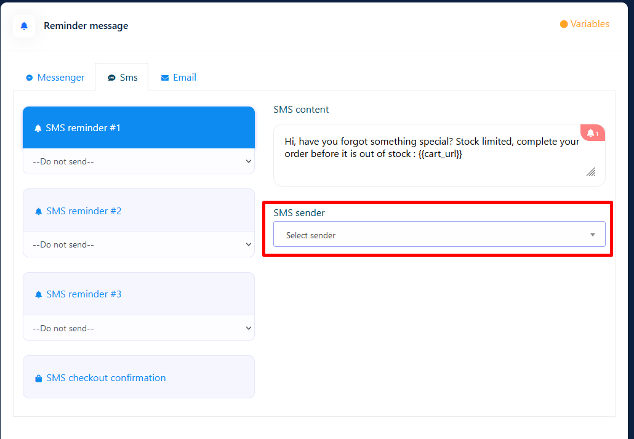Viewport: 634px width, 439px height.
Task: Click the bell icon on SMS reminder #3
Action: pyautogui.click(x=39, y=294)
